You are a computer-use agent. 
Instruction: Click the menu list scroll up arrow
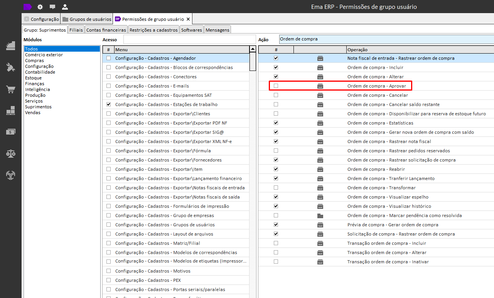253,49
